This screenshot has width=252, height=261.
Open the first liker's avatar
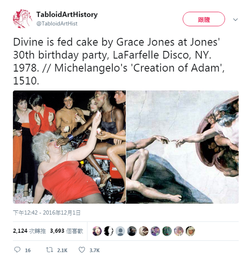[97, 231]
